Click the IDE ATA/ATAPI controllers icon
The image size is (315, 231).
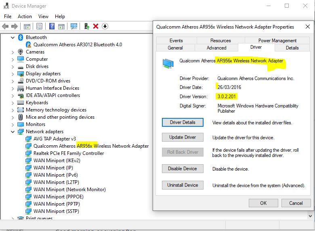21,95
